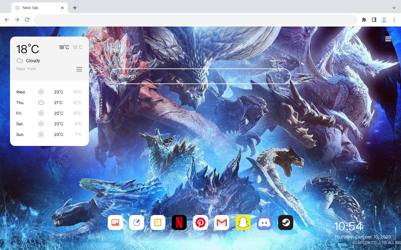The image size is (401, 250).
Task: Reload the current page
Action: click(x=27, y=20)
